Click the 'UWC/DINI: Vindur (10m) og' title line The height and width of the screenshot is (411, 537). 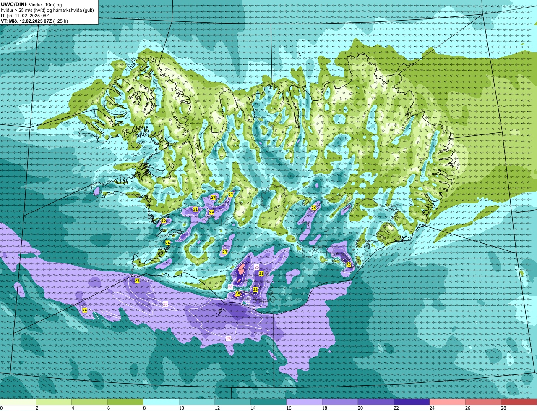32,4
